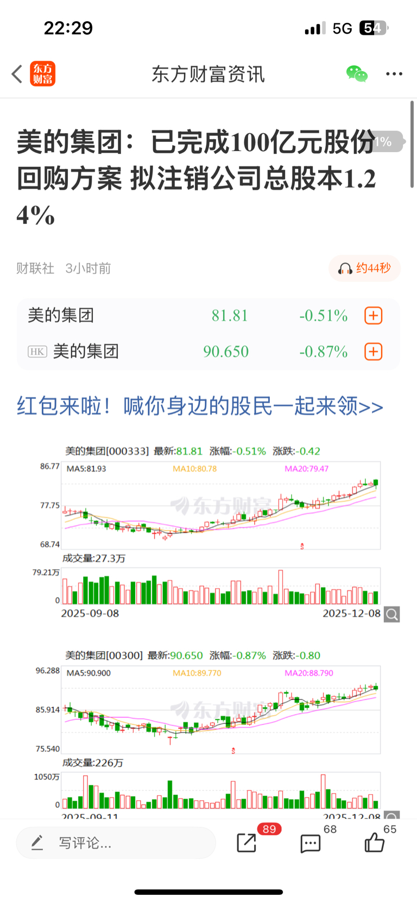Add 美的集团 81.81 to watchlist

click(x=373, y=316)
